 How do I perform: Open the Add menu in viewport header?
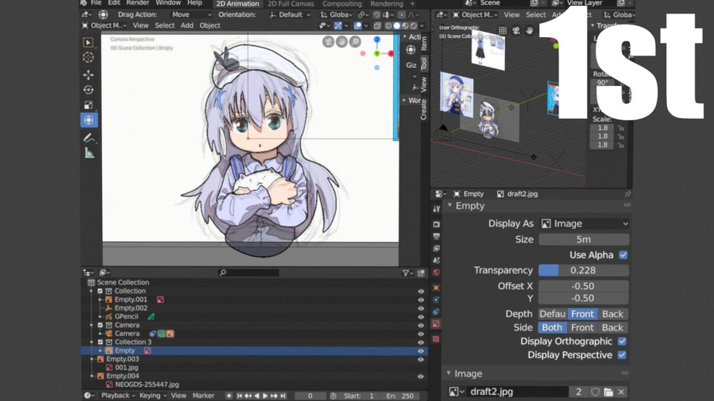point(187,25)
